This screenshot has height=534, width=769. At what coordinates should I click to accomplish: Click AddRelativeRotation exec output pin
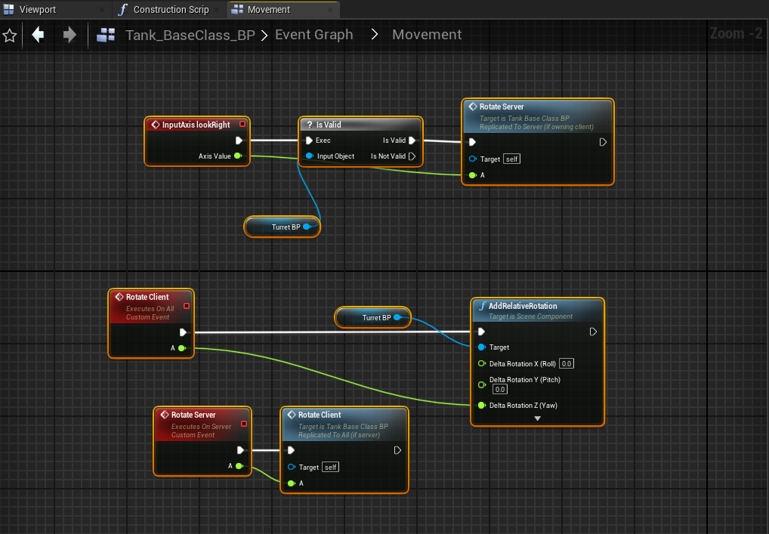593,332
